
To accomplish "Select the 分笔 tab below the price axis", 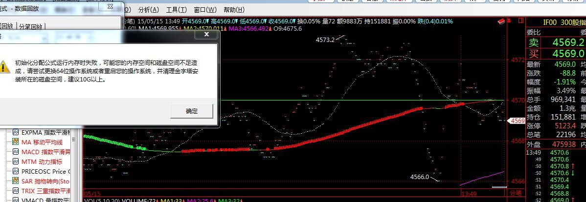I will pyautogui.click(x=516, y=193).
